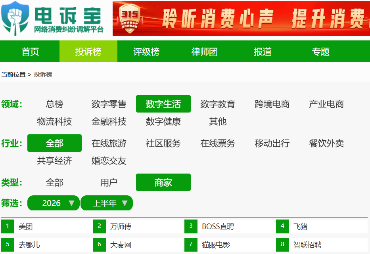Open rank 3 entry BOSS直聘
This screenshot has width=370, height=254.
218,226
